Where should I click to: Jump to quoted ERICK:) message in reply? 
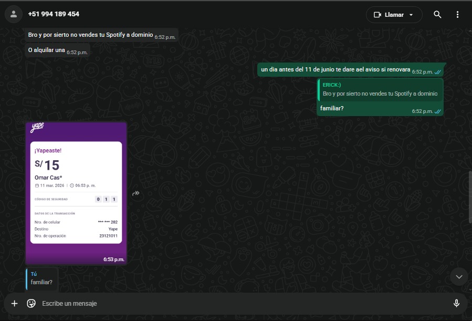[380, 90]
